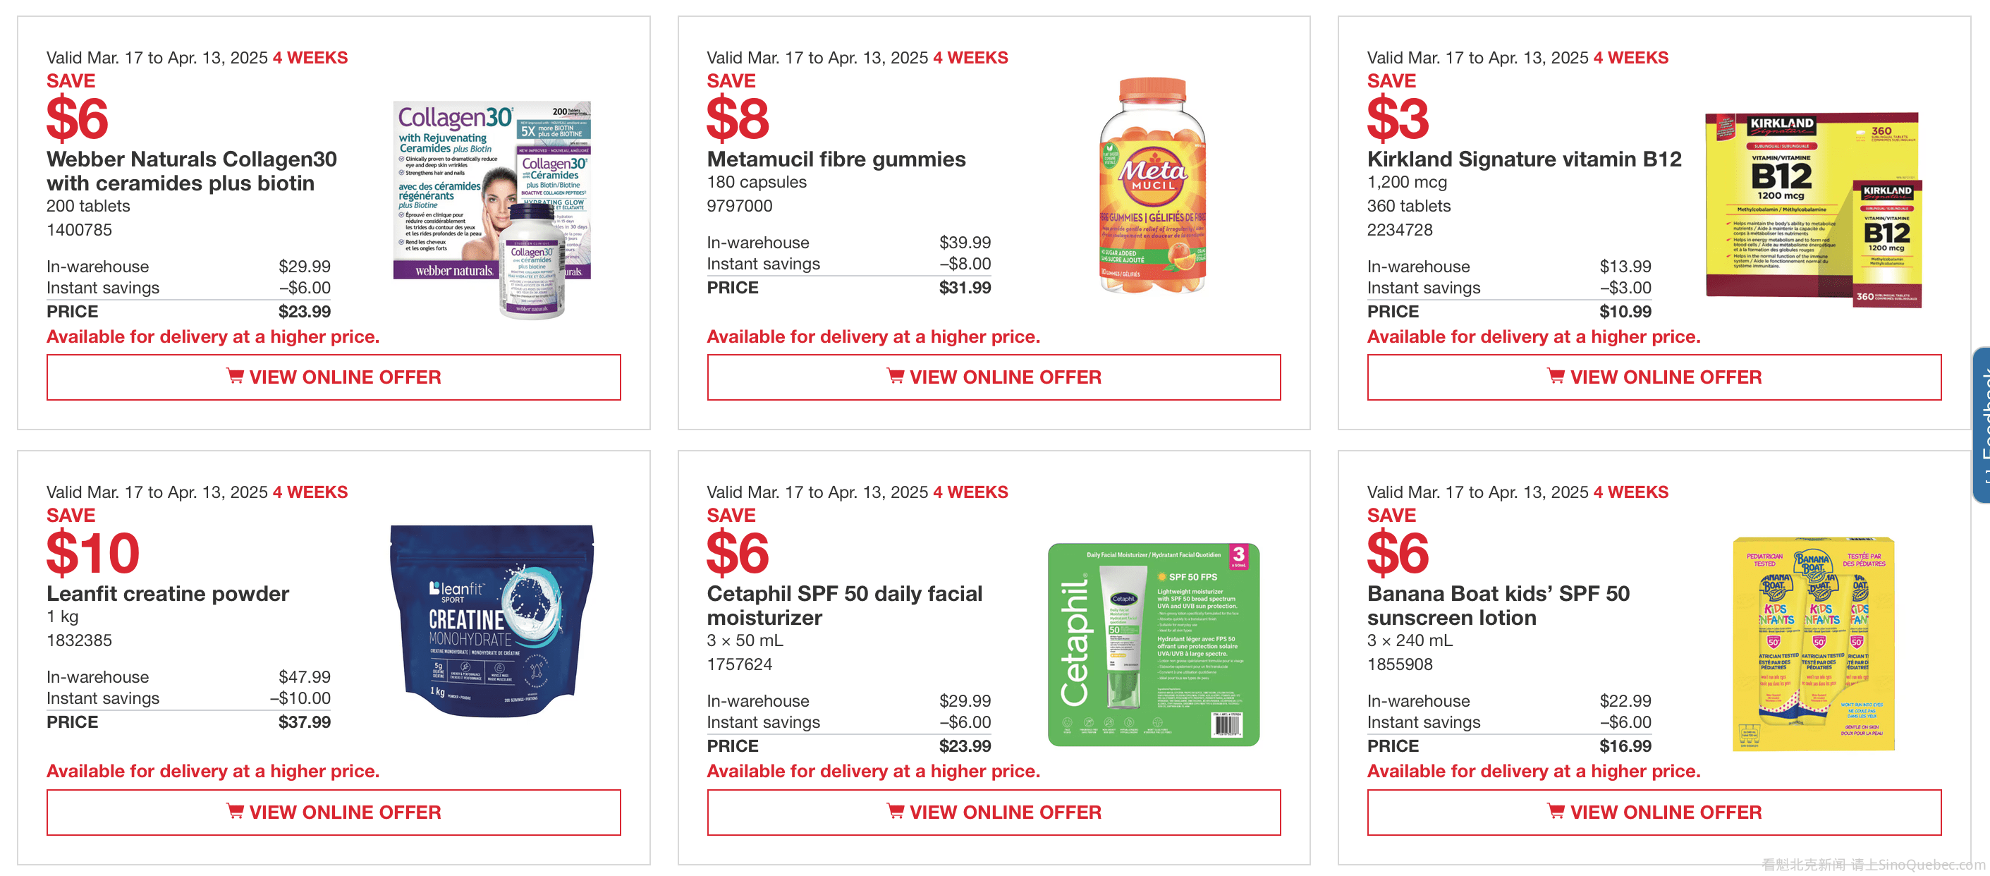The image size is (1990, 876).
Task: Click the Metamucil gummies bottle image
Action: pos(1152,185)
